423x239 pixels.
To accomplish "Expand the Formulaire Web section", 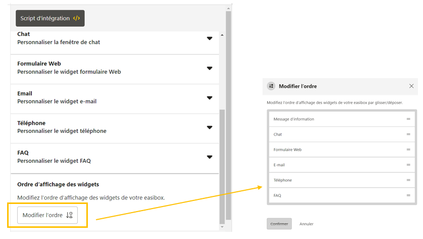I will pos(209,68).
